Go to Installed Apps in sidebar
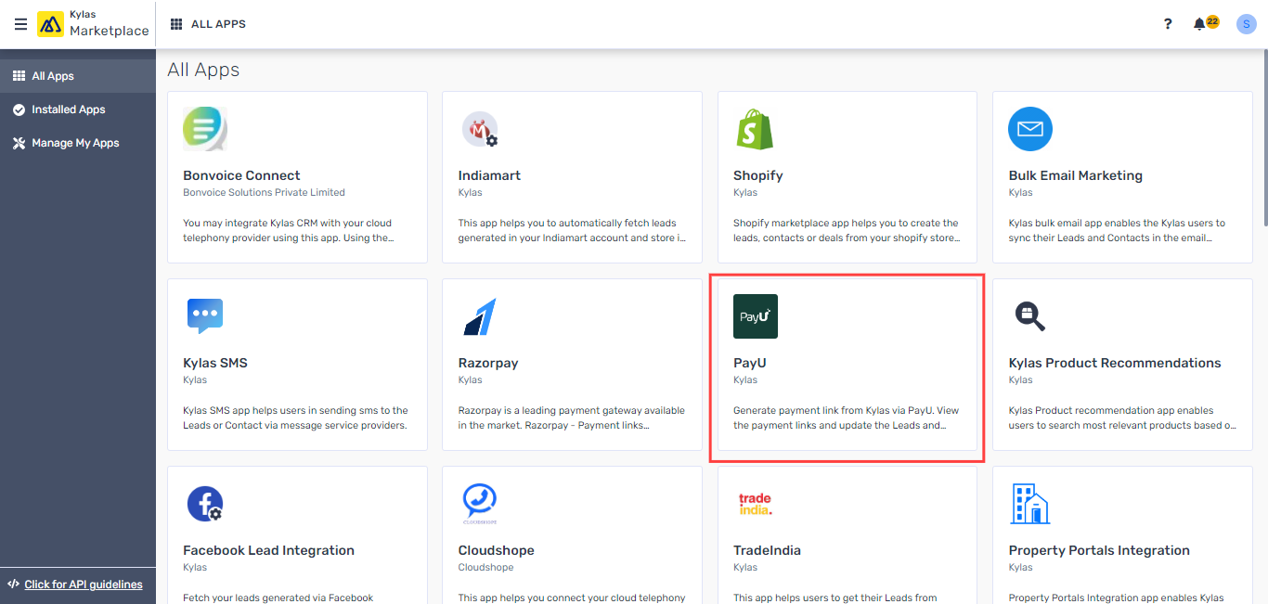 [68, 109]
